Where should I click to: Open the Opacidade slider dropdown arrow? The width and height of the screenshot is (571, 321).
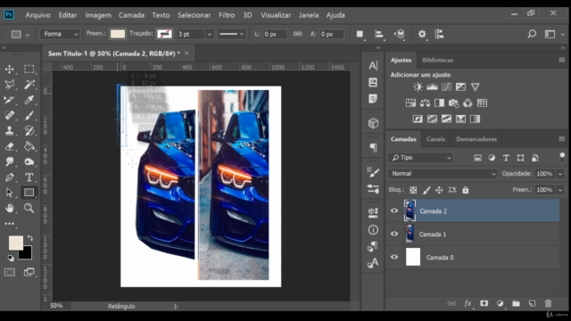560,174
